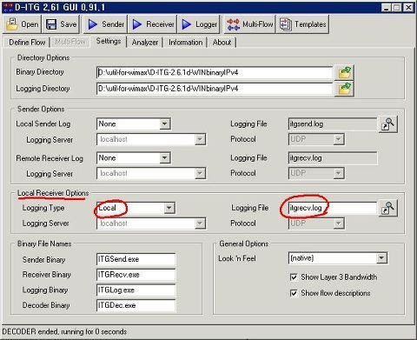Image resolution: width=417 pixels, height=340 pixels.
Task: Click Remote Receiver itgrecv.log Logging File field
Action: click(333, 158)
